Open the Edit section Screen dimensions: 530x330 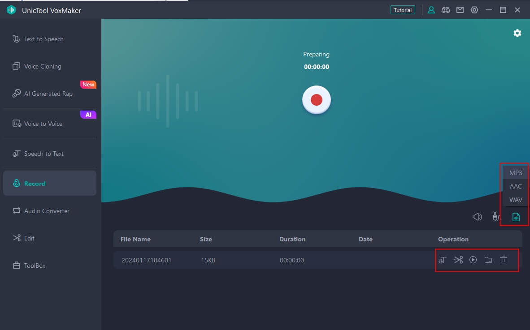(x=50, y=238)
